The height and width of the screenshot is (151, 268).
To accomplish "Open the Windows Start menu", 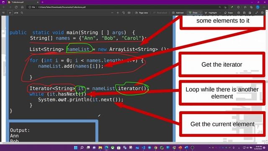I will pos(76,148).
